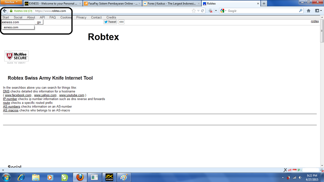Click the Firefox taskbar icon
The width and height of the screenshot is (324, 182).
pos(80,177)
